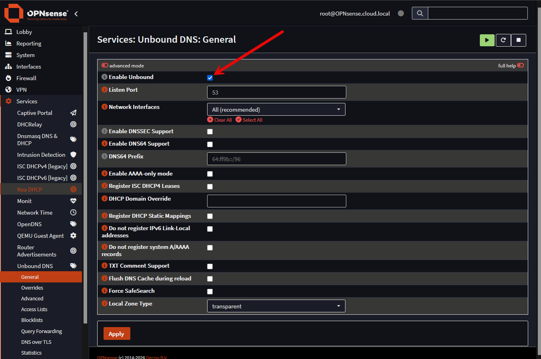This screenshot has height=359, width=541.
Task: Click the Kea DHCP target icon
Action: coord(73,189)
